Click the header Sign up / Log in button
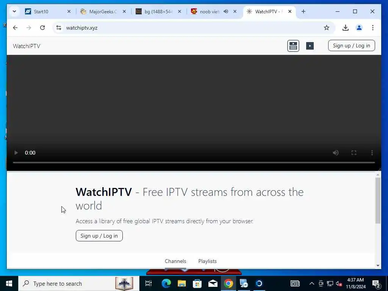 click(351, 45)
